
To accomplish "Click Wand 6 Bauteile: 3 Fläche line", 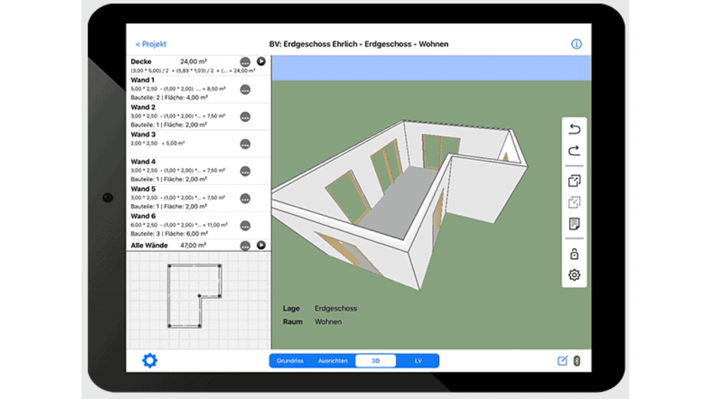I will (169, 234).
